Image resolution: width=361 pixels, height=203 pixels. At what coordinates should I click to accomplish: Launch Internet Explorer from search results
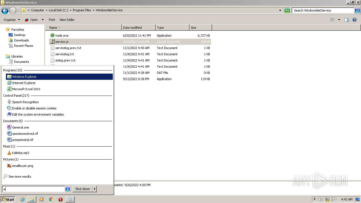point(59,83)
